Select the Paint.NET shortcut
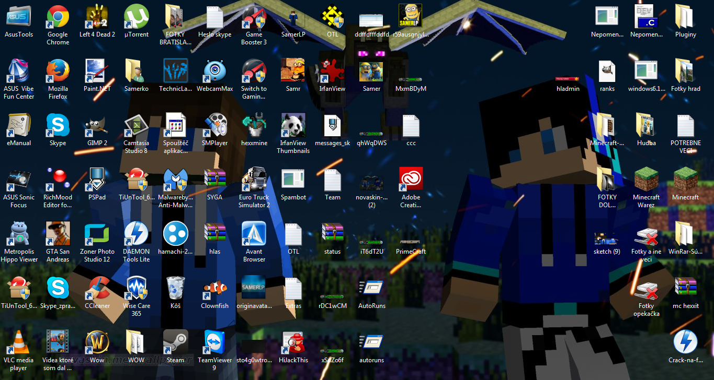 click(97, 72)
